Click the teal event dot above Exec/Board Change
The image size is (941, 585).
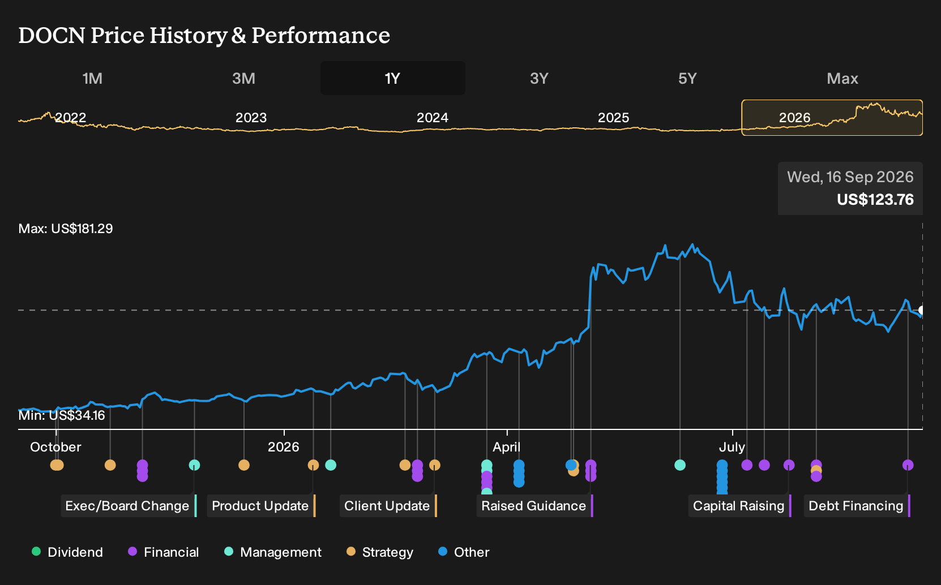pyautogui.click(x=194, y=465)
